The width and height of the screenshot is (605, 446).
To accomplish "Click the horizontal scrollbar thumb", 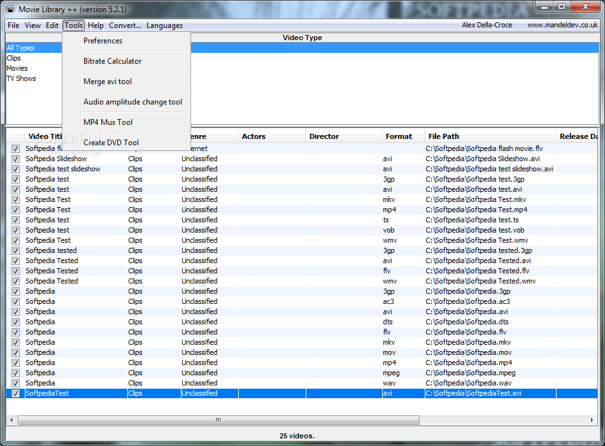I will pos(218,420).
